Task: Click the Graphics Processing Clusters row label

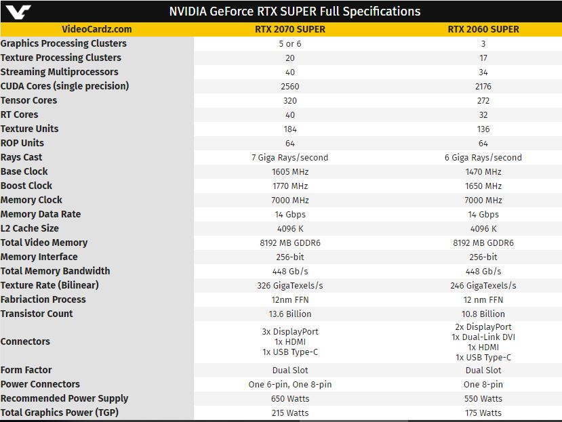Action: (x=64, y=43)
